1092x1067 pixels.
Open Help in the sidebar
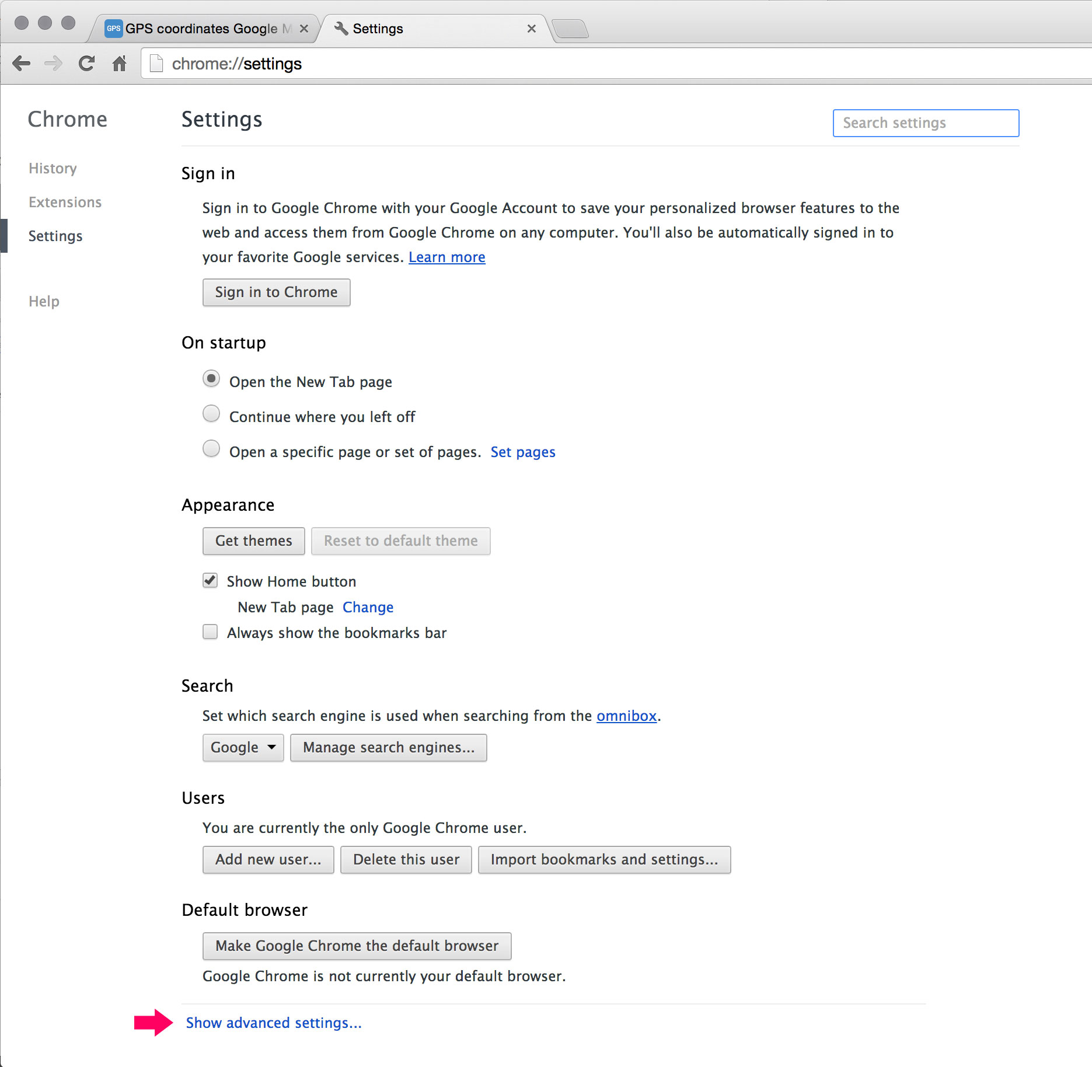pos(44,301)
